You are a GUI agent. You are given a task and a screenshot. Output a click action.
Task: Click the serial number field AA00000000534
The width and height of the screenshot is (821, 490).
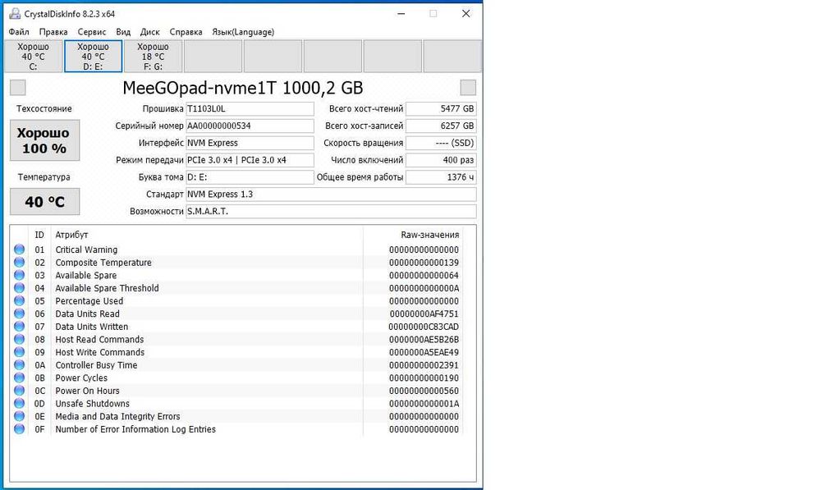pos(250,126)
